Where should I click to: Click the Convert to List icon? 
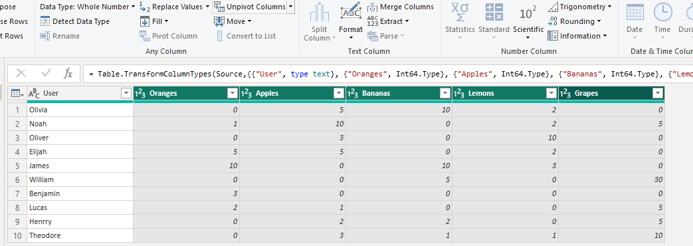220,36
